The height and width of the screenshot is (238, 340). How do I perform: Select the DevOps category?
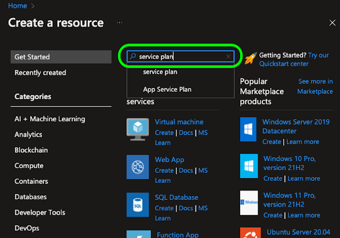[27, 228]
